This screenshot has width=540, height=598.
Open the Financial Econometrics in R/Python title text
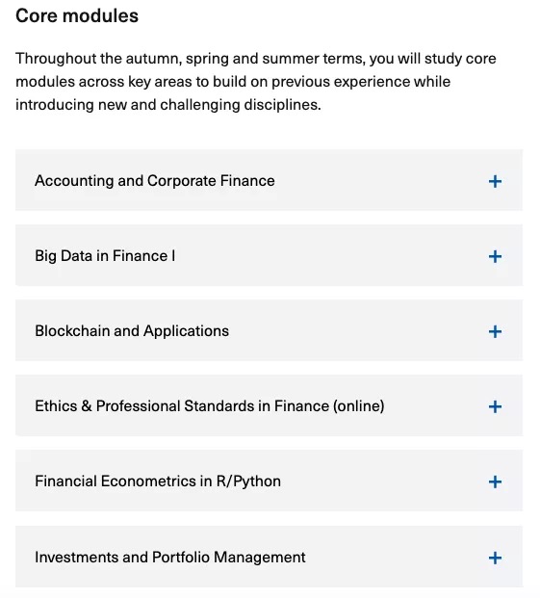(158, 481)
